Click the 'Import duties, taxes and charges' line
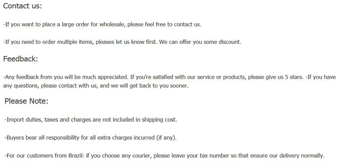This screenshot has height=167, width=344. (91, 120)
